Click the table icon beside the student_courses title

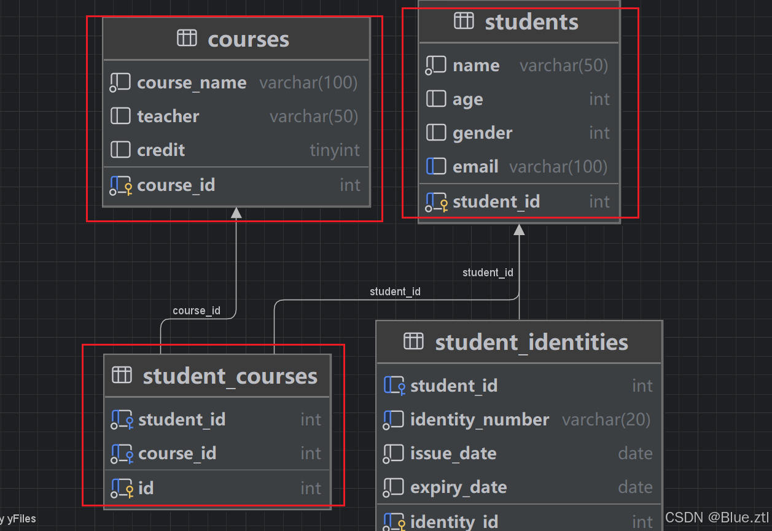(122, 374)
